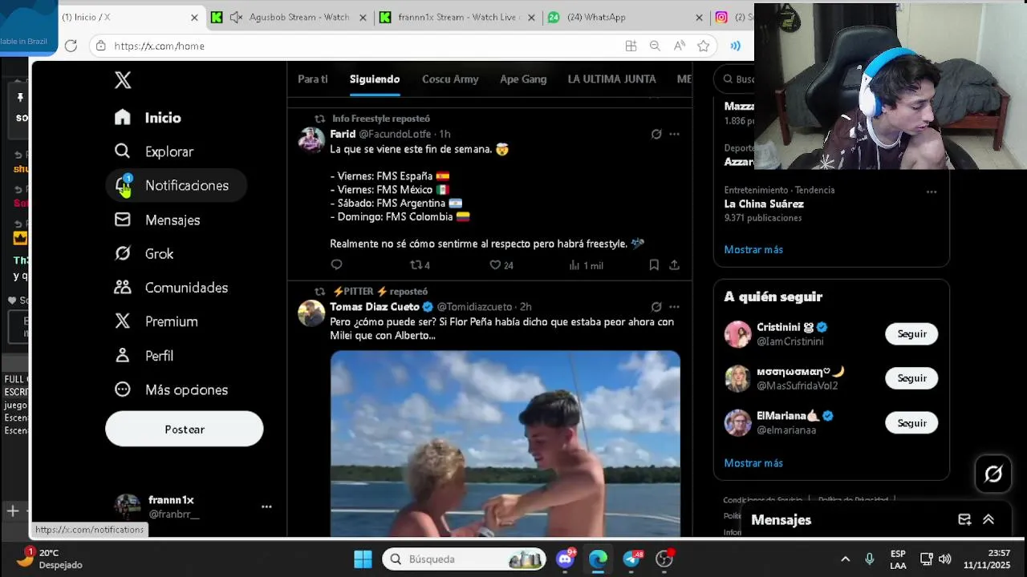Ask Grok about Farid's post

click(x=656, y=134)
